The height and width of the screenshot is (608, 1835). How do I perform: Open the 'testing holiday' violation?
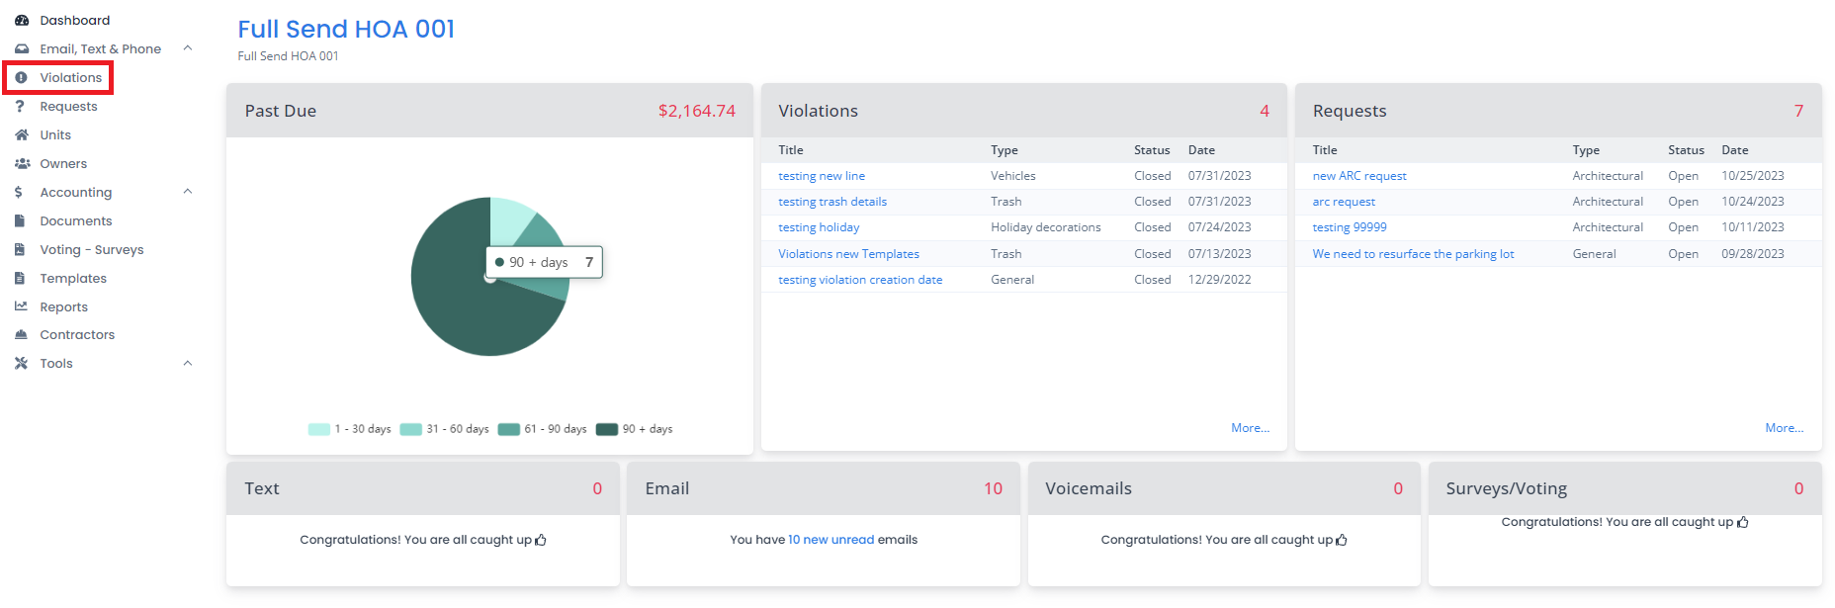pos(819,227)
